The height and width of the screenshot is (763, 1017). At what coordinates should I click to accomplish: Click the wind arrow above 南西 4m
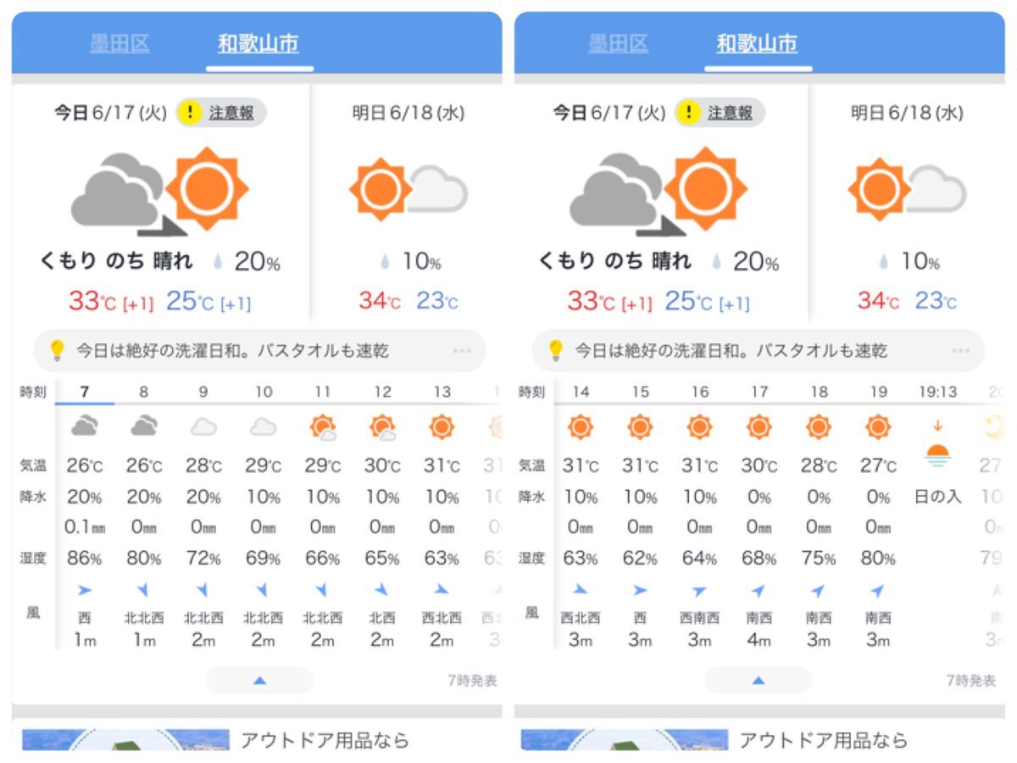coord(759,590)
